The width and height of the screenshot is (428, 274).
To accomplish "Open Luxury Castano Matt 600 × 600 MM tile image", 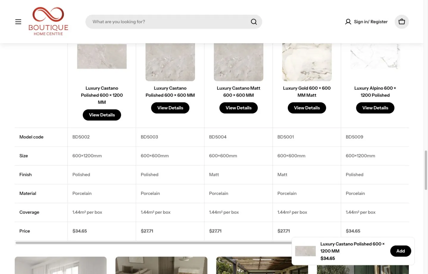I will [238, 62].
